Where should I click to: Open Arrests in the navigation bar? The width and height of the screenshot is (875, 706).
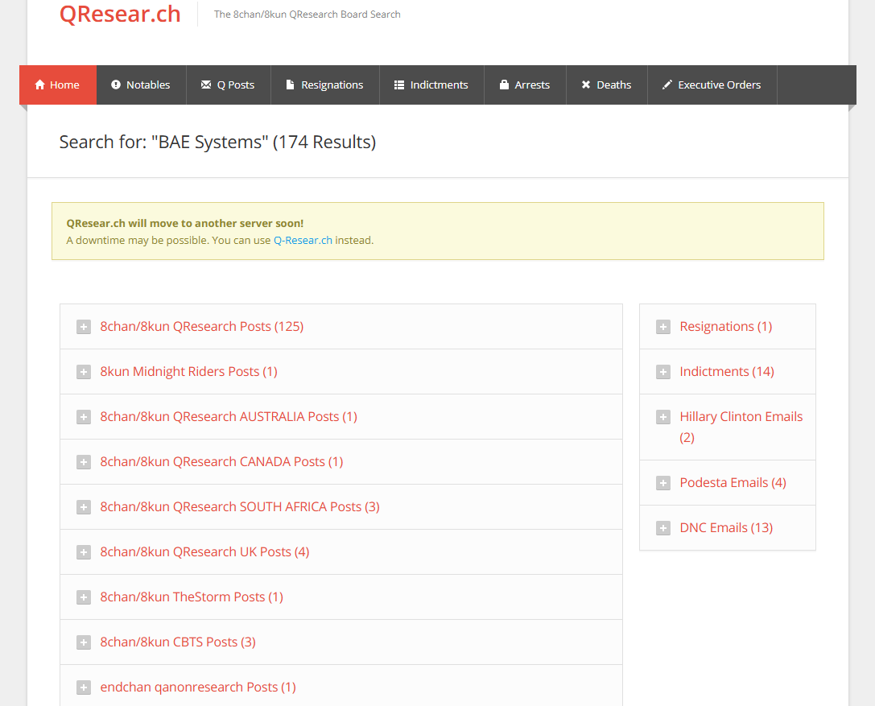click(525, 85)
